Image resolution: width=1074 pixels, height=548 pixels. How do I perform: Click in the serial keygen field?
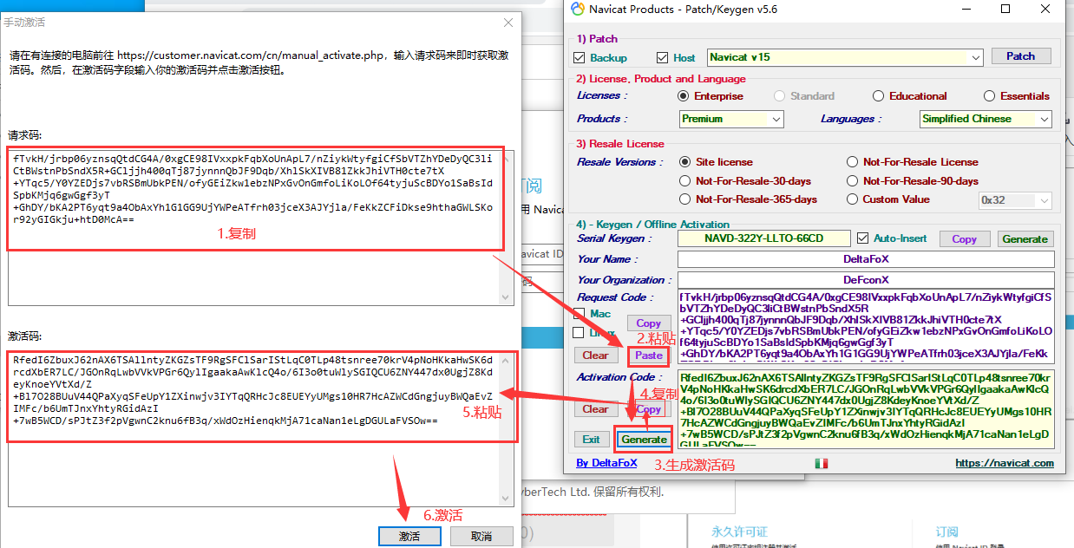pos(763,238)
